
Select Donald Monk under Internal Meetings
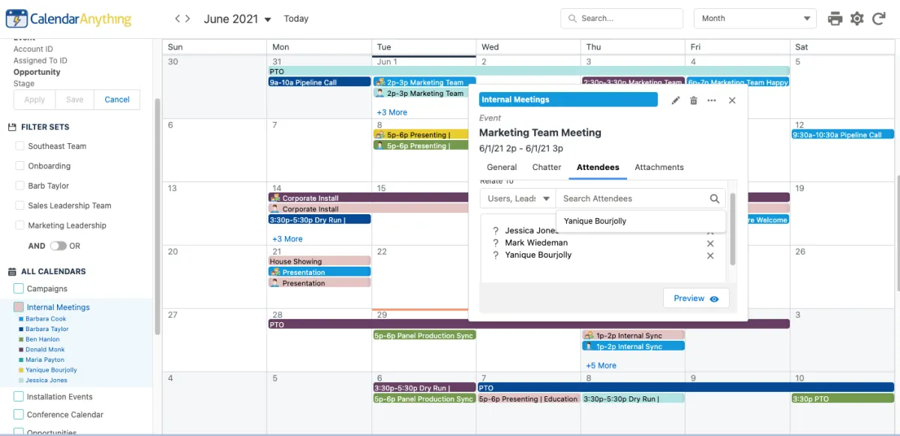tap(45, 350)
